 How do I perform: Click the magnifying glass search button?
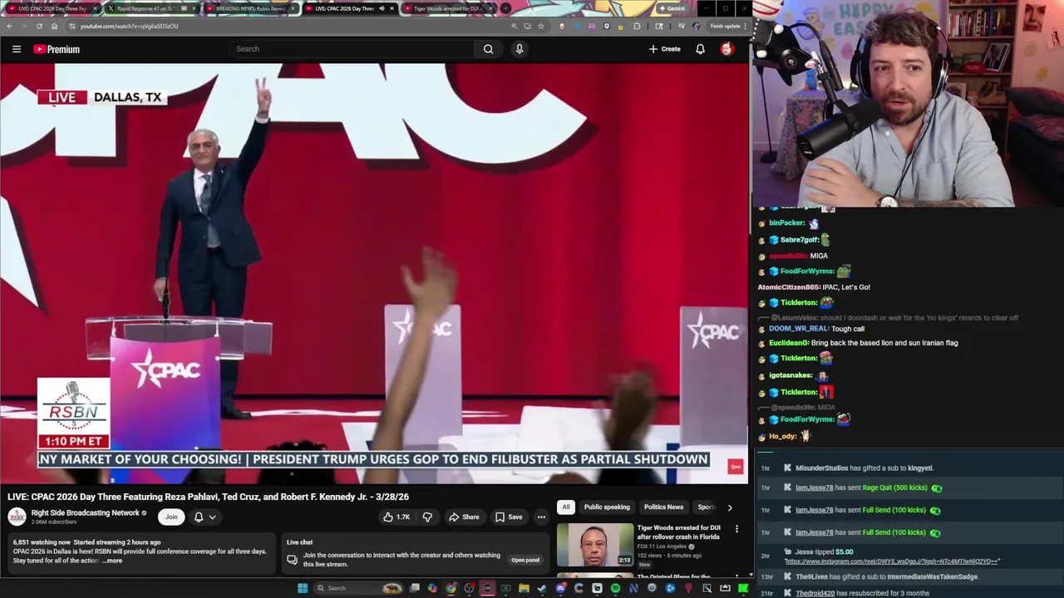click(x=489, y=49)
